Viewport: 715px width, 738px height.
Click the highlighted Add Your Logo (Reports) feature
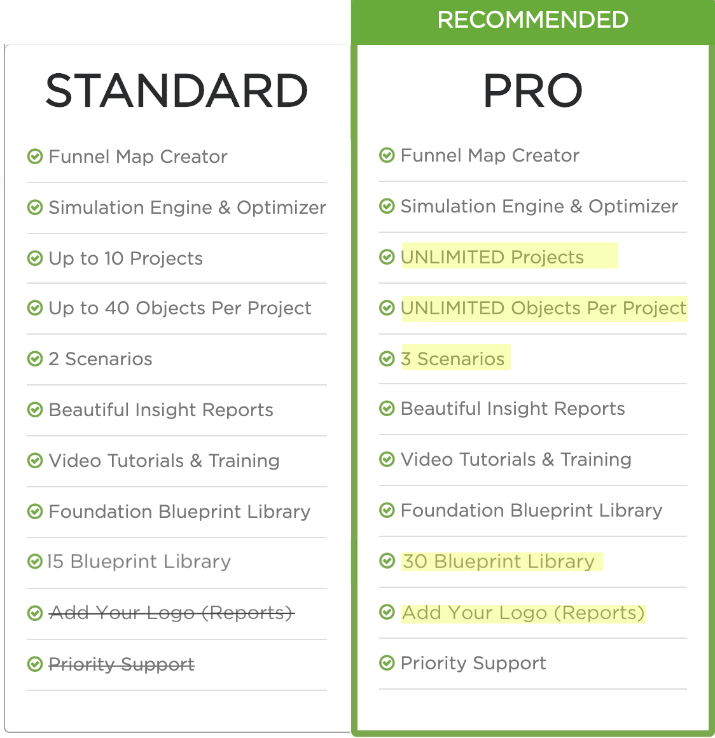[524, 613]
